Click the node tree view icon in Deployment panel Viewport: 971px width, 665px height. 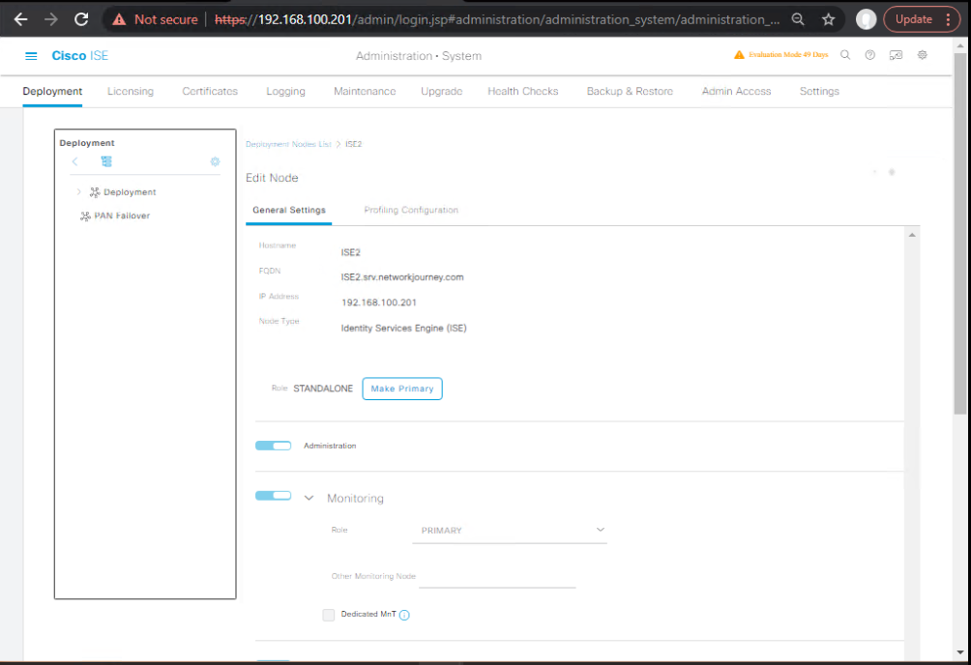click(106, 161)
